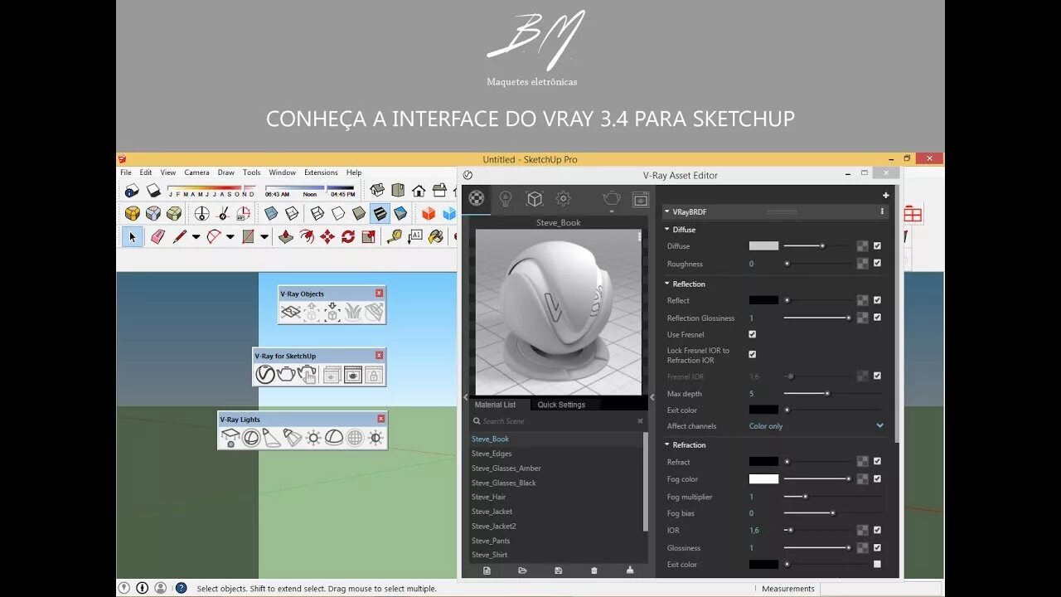Delete material with the trash icon

click(594, 570)
